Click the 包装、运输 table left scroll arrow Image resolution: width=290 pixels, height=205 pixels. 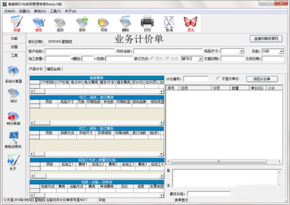pyautogui.click(x=32, y=195)
